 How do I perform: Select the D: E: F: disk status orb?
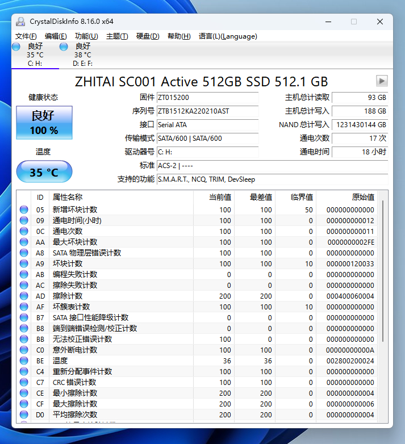pos(64,47)
